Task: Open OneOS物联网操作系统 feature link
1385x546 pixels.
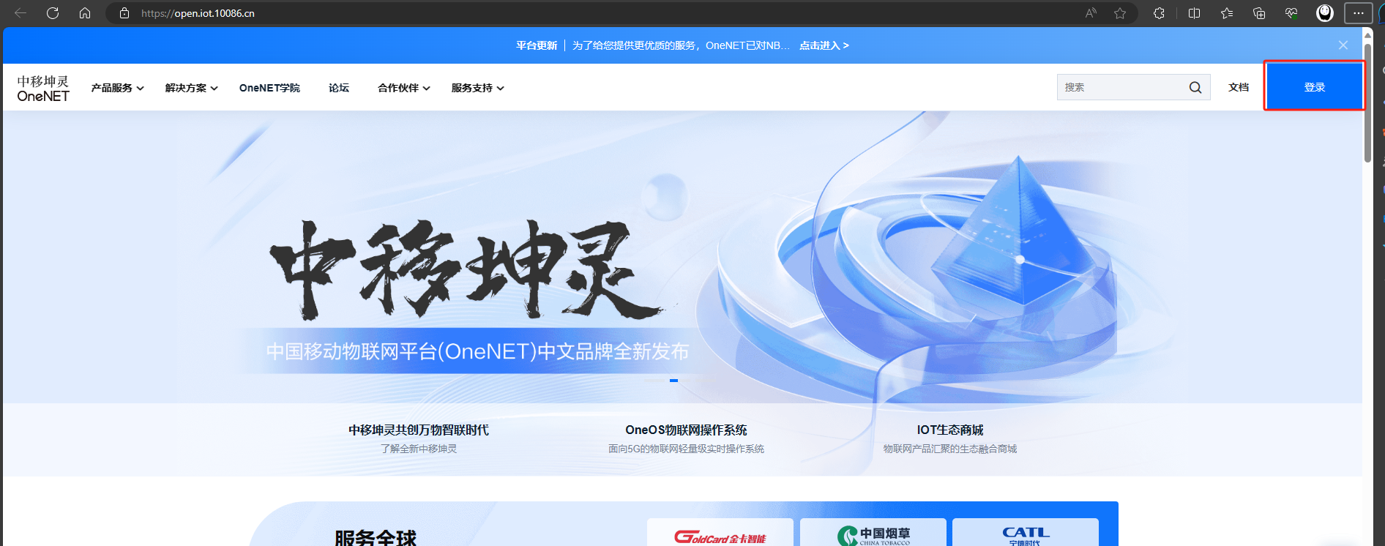Action: (686, 430)
